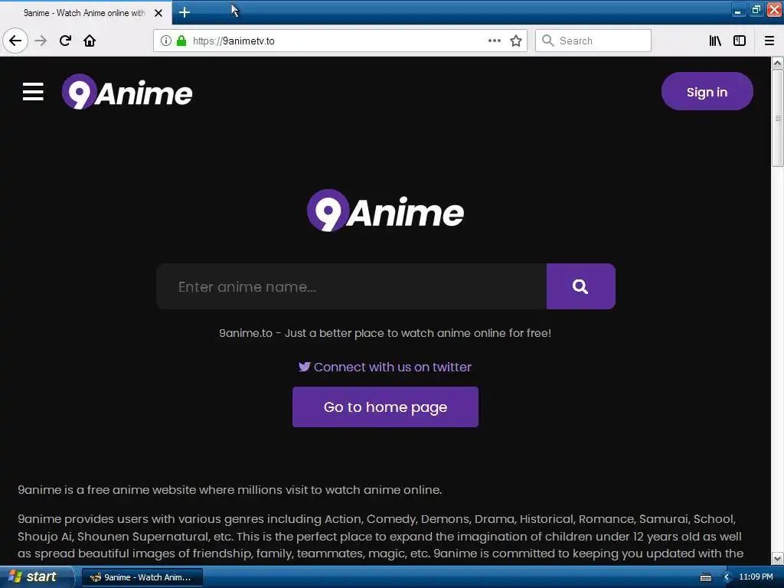Screen dimensions: 784x588
Task: Bookmark this page with the star icon
Action: (x=516, y=41)
